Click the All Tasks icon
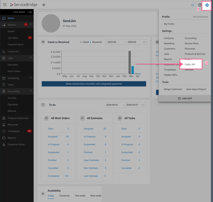This screenshot has width=213, height=202. (x=119, y=118)
